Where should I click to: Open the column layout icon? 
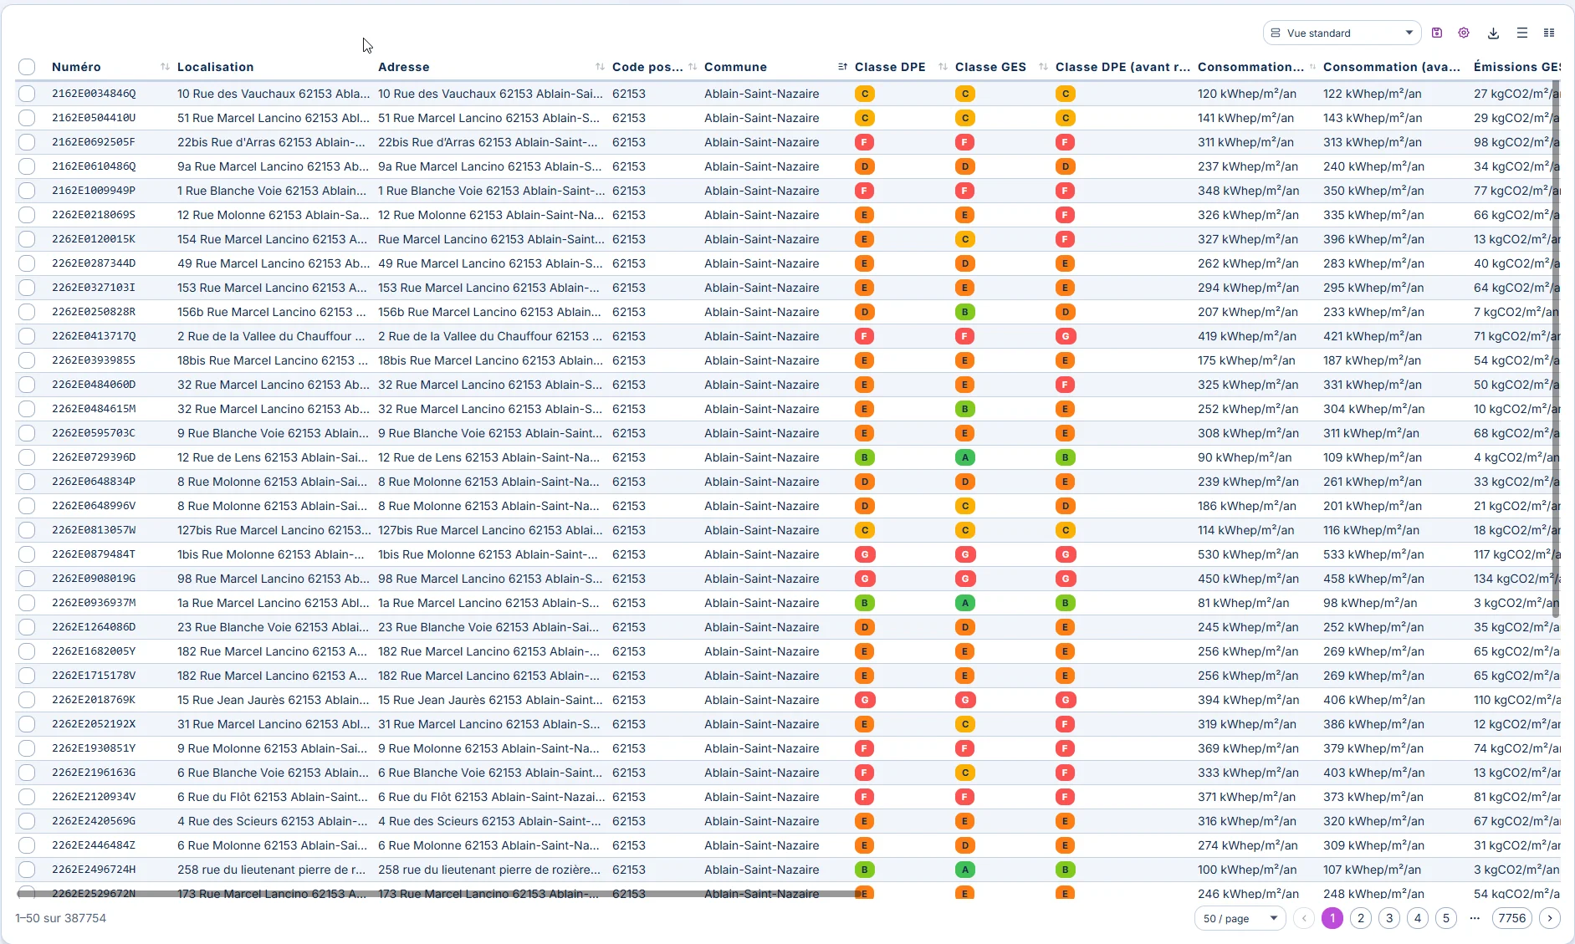coord(1549,33)
